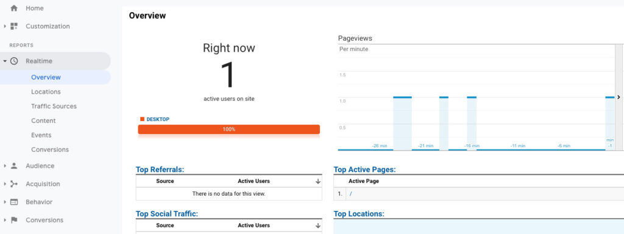Expand the bottom Conversions section arrow

coord(5,220)
